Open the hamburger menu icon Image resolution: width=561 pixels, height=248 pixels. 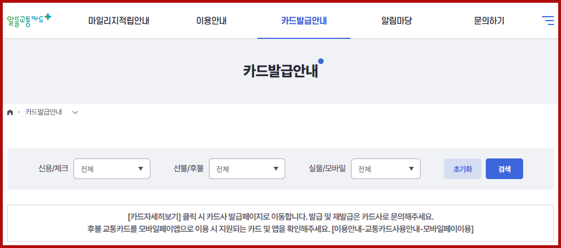pyautogui.click(x=548, y=21)
